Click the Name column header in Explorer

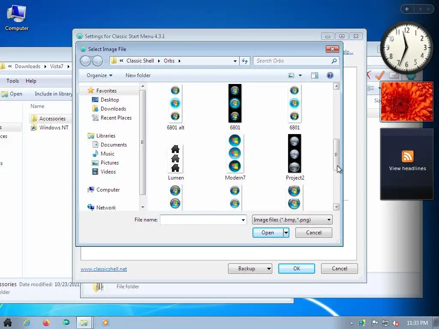[37, 106]
